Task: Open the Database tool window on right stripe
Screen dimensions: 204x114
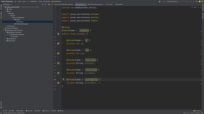Action: [x=203, y=8]
